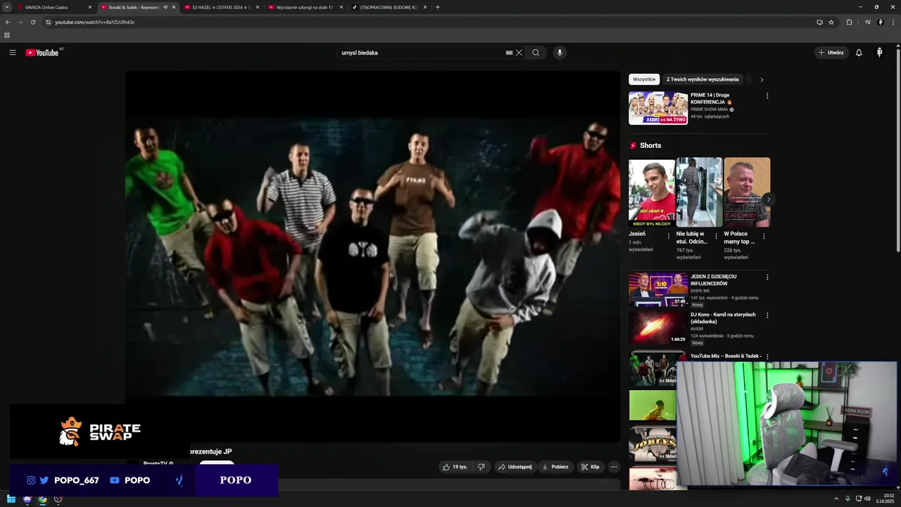Screen dimensions: 901x507
Task: Open the YouTube account avatar menu
Action: click(879, 53)
